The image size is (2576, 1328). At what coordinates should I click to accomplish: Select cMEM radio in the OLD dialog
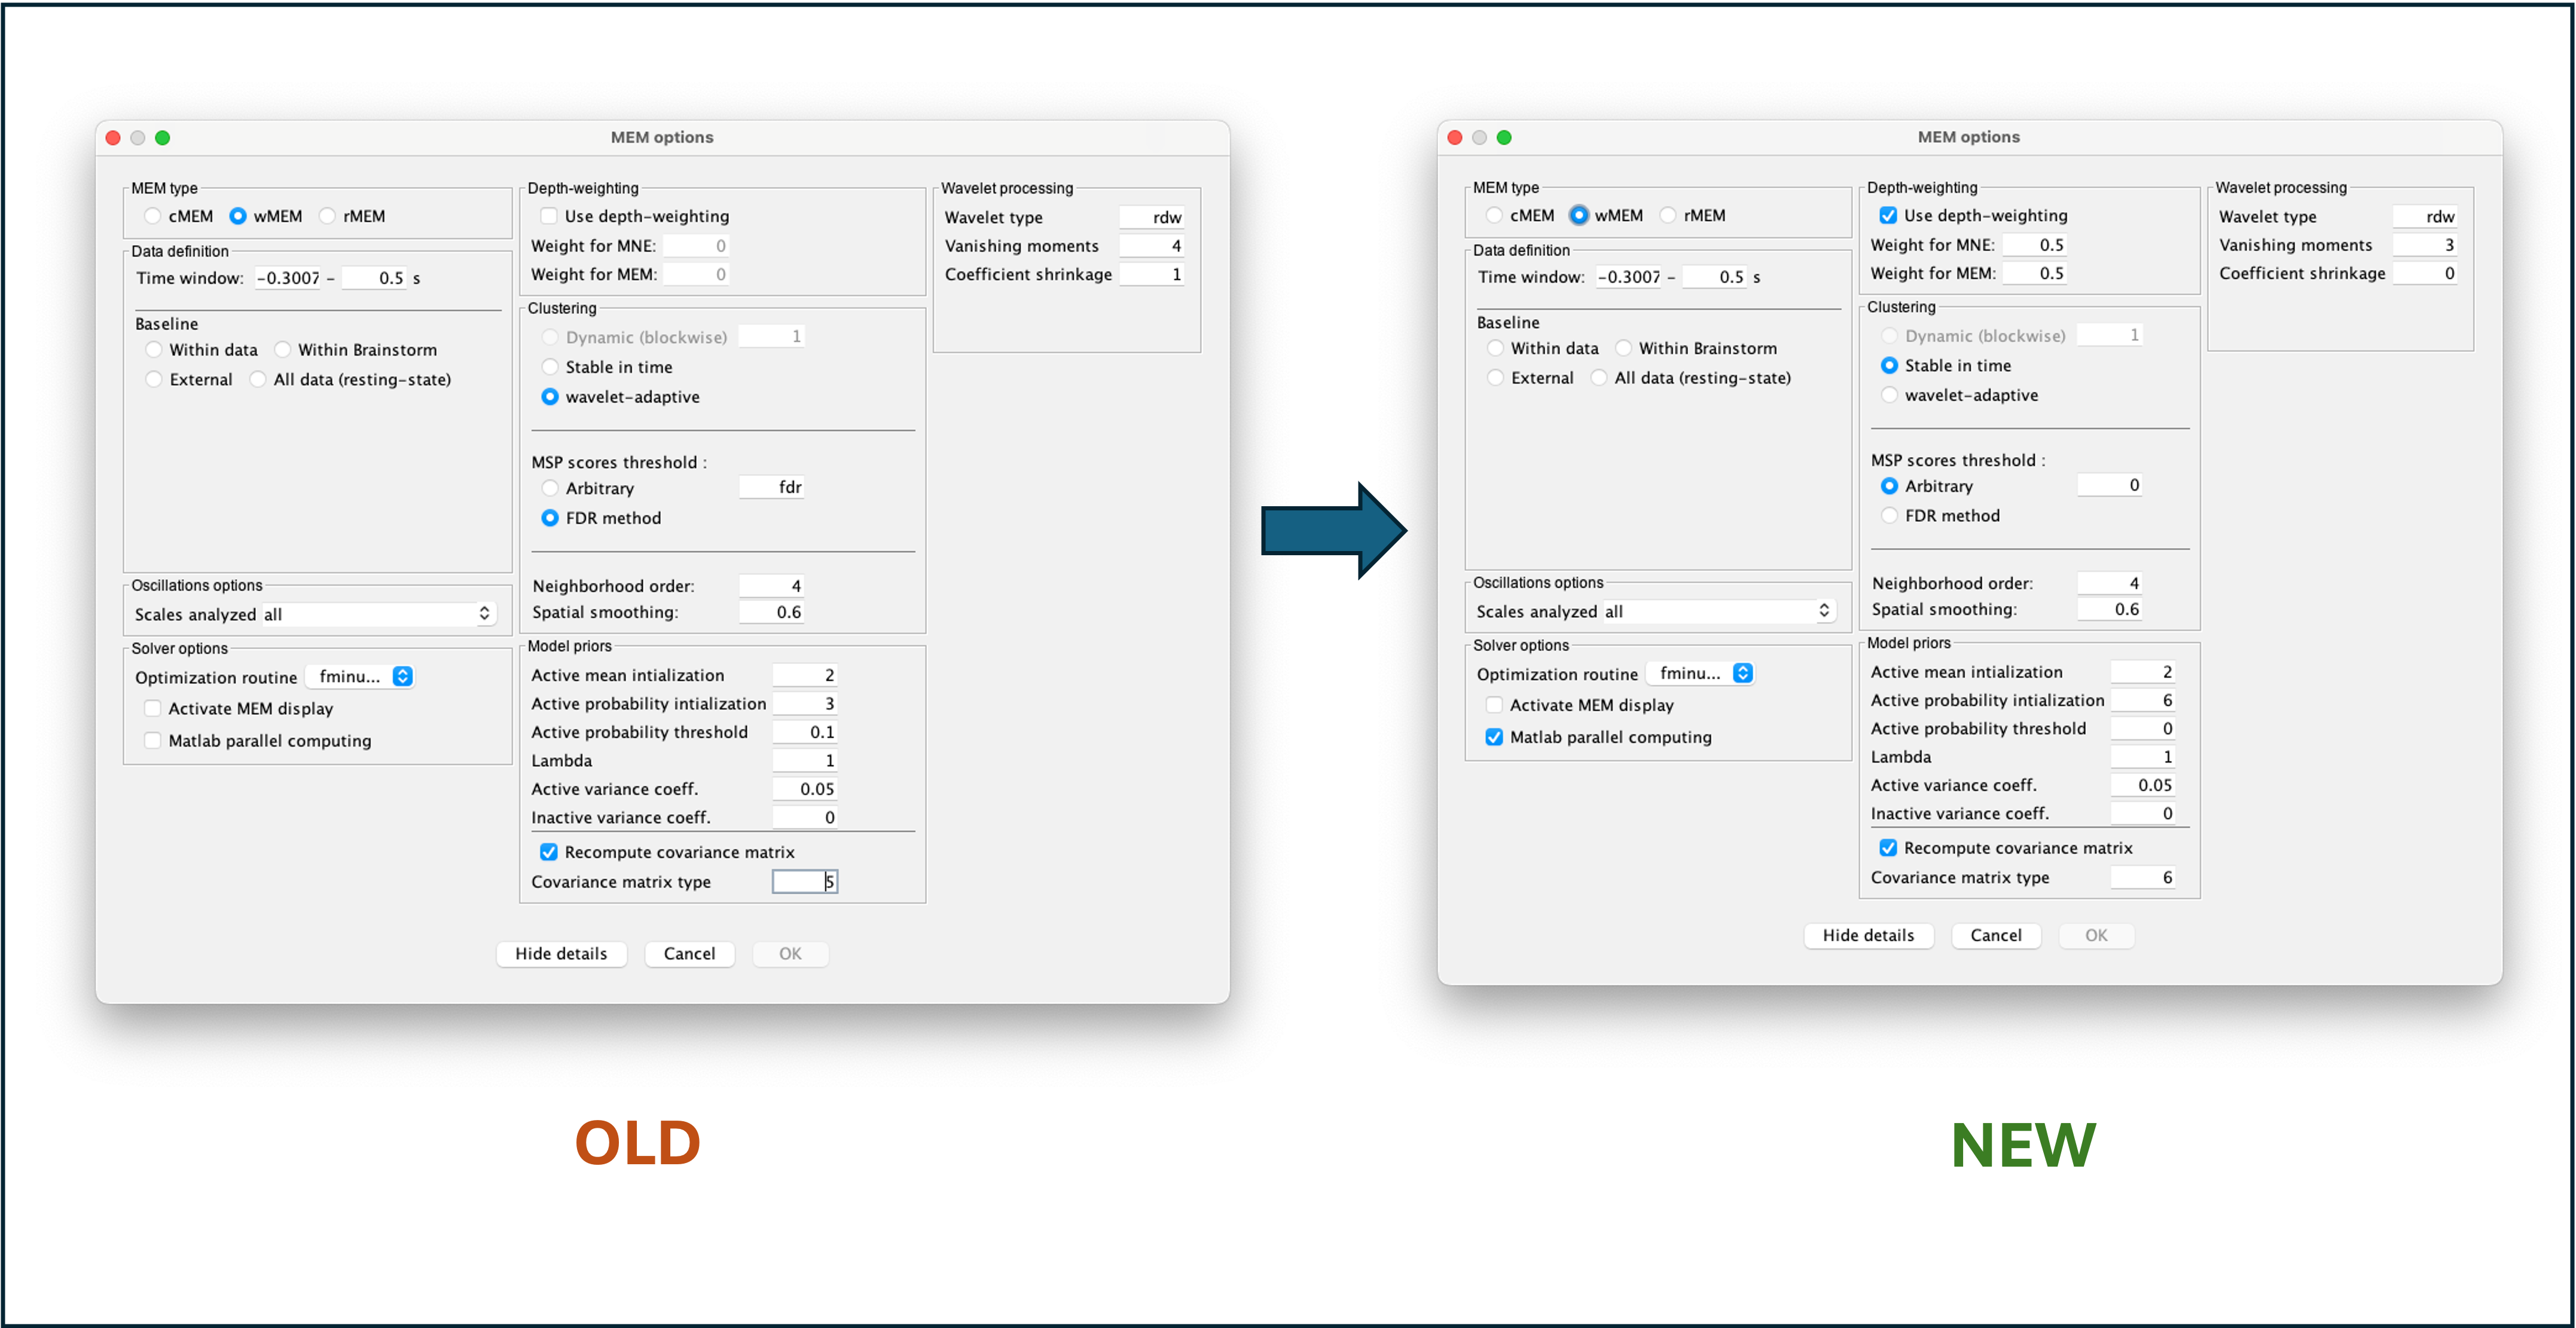tap(153, 216)
